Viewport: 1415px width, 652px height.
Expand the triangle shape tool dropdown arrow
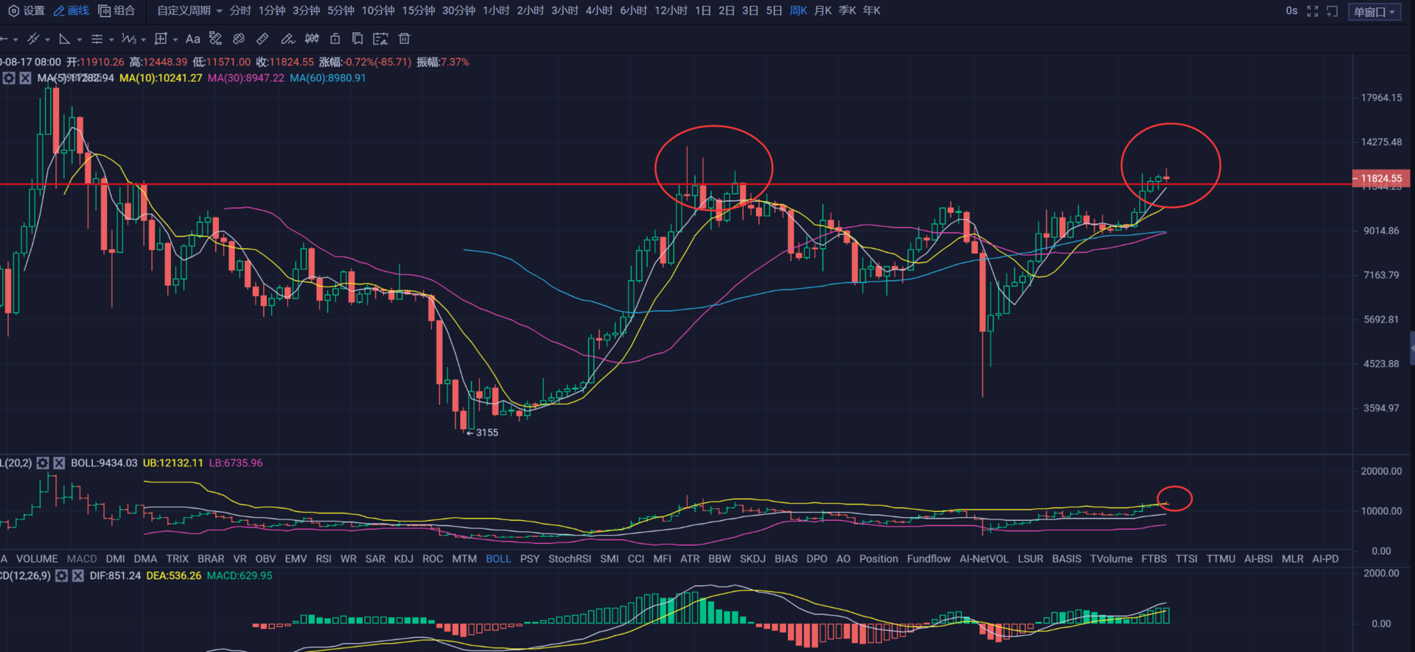(x=80, y=40)
